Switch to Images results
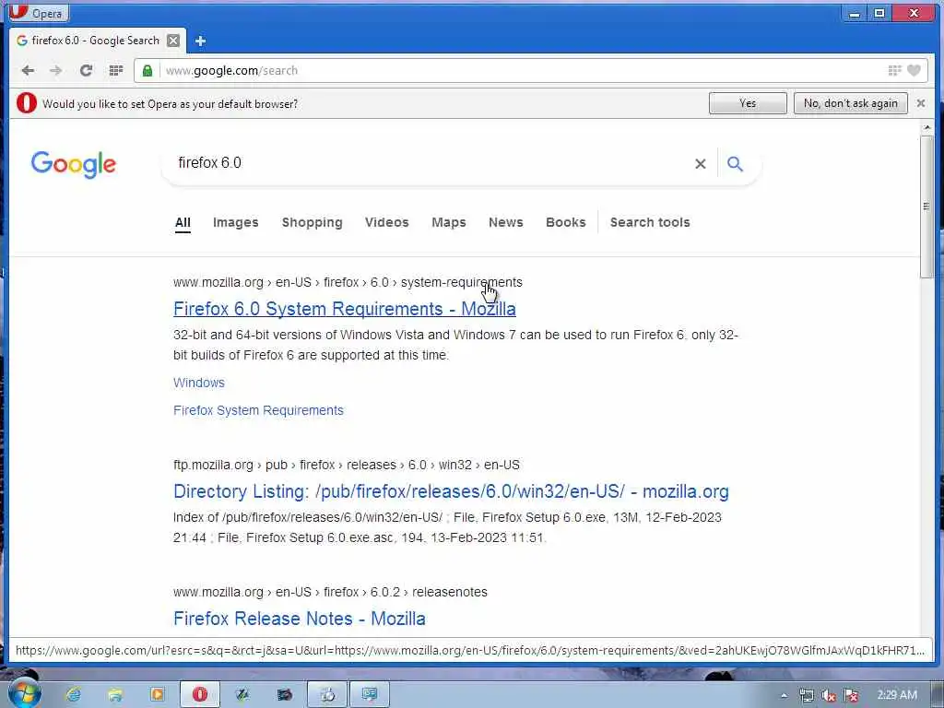The height and width of the screenshot is (708, 944). (235, 223)
